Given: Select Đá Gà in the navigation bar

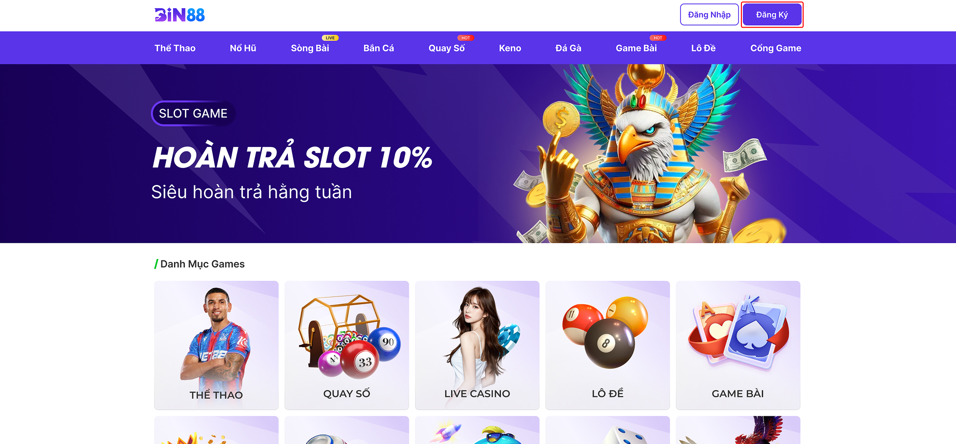Looking at the screenshot, I should point(568,48).
